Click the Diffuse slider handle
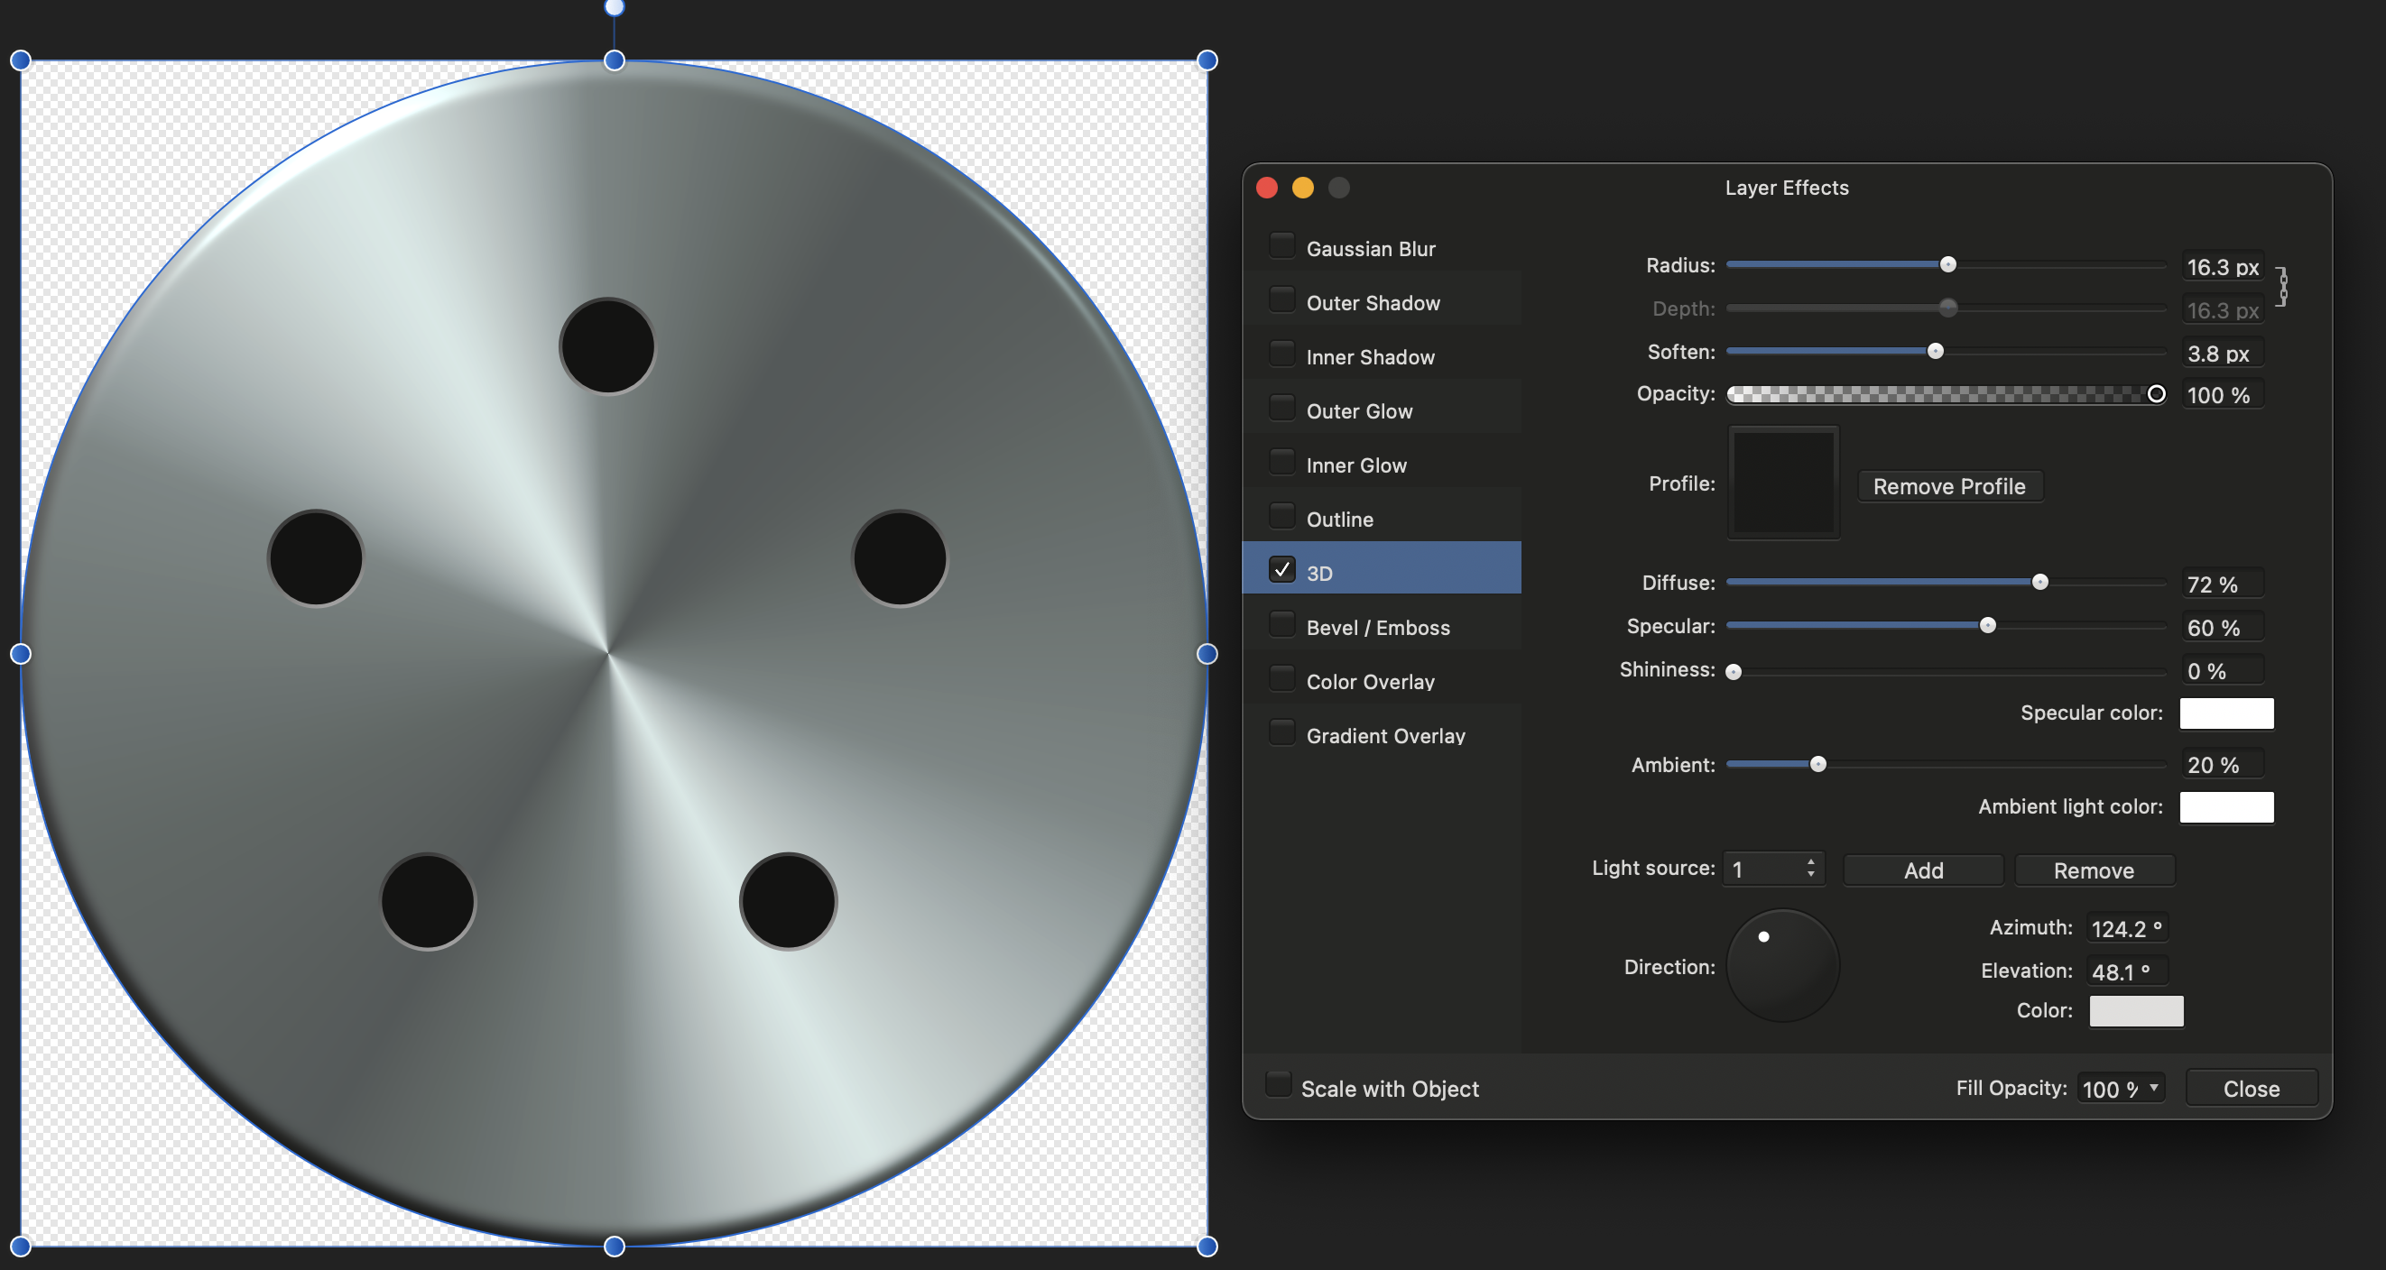 (x=2039, y=583)
